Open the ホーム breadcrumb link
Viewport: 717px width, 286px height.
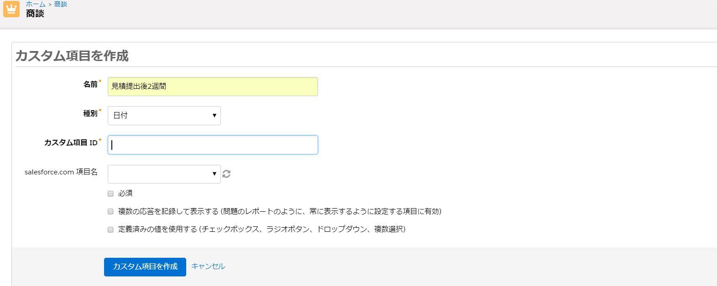click(36, 4)
